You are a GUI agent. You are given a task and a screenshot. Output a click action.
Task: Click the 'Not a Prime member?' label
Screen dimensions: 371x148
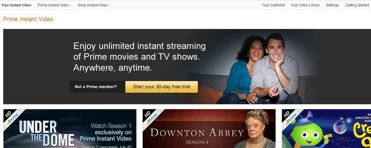click(x=96, y=87)
